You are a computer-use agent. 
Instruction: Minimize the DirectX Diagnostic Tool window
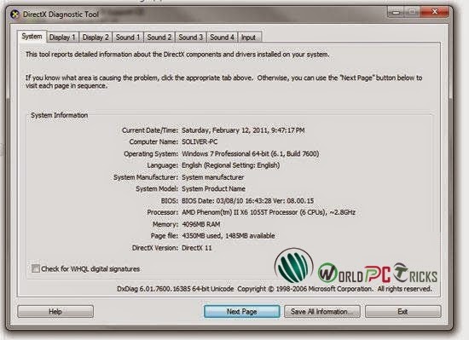click(397, 12)
